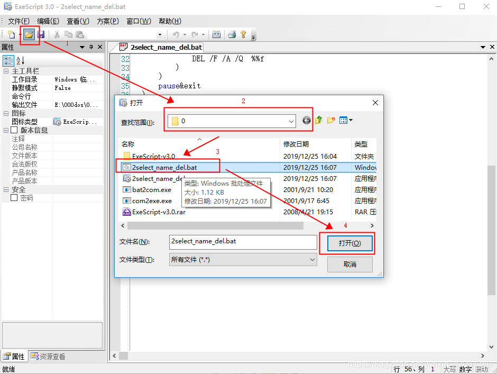Toggle the 版本信息 checkbox
Viewport: 497px width, 374px height.
(x=14, y=130)
